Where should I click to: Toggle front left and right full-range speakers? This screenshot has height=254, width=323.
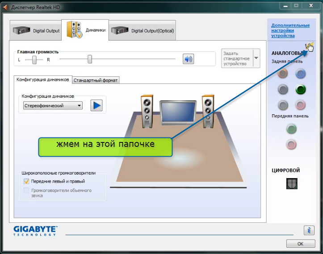click(x=26, y=181)
